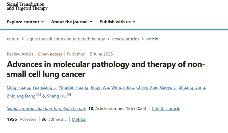Open author Jingyi Wu's profile link
This screenshot has width=228, height=133.
99,87
